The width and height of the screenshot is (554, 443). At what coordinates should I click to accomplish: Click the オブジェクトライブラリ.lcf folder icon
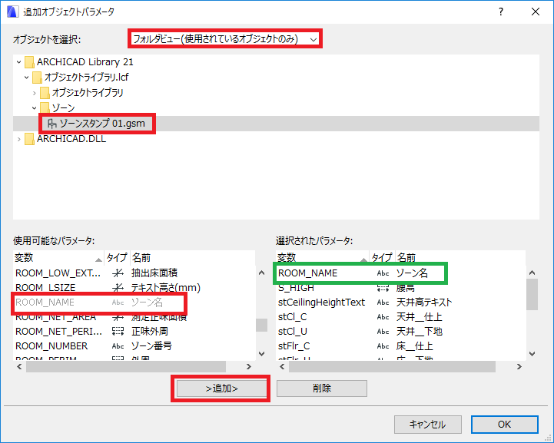[37, 78]
